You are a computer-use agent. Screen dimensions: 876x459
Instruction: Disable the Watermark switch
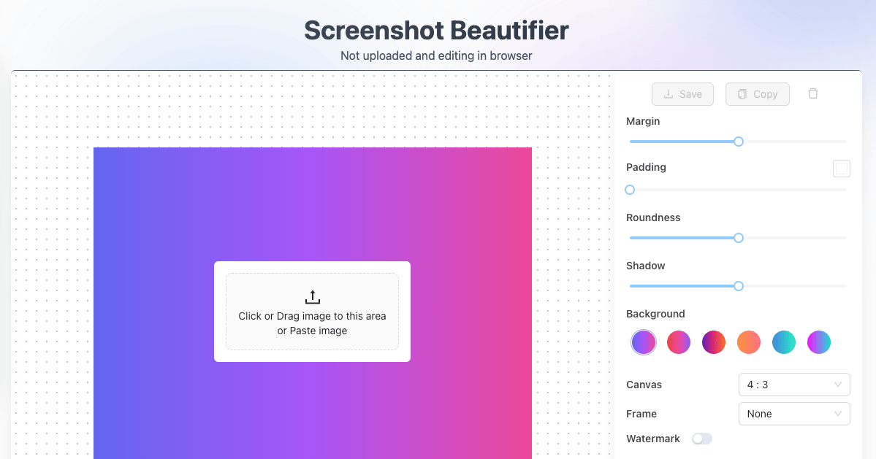pos(702,438)
